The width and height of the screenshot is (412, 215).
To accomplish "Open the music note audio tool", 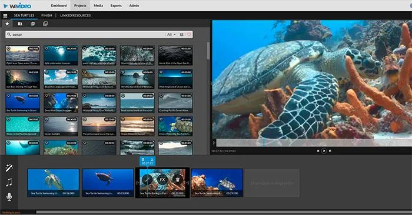I will click(x=9, y=182).
